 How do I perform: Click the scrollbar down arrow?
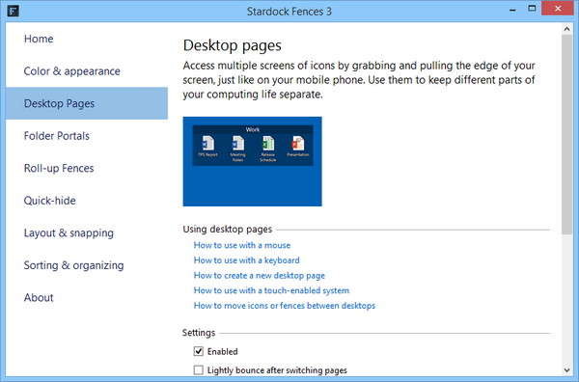(x=566, y=370)
